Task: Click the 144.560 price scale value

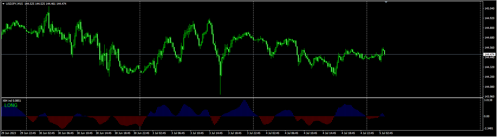Action: click(x=489, y=48)
